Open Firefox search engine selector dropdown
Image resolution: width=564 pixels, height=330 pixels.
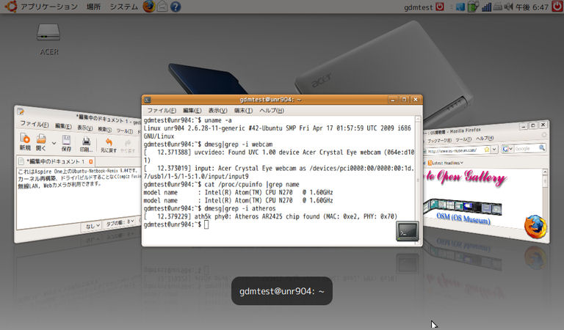[507, 149]
